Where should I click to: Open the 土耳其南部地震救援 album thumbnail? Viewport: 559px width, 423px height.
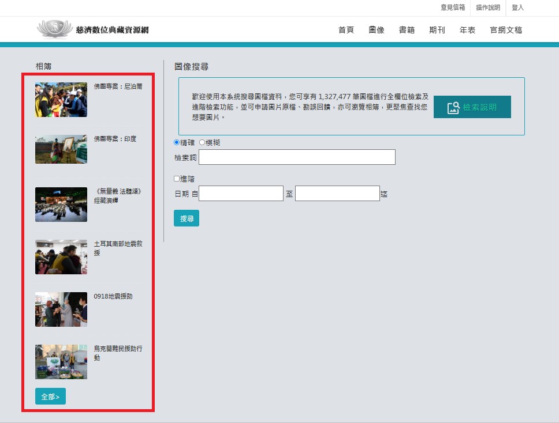tap(61, 257)
